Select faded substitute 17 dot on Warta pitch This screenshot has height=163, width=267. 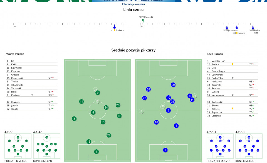[97, 101]
